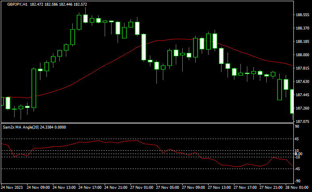Click the indicator scale value -10
Image resolution: width=312 pixels, height=192 pixels.
click(x=297, y=157)
